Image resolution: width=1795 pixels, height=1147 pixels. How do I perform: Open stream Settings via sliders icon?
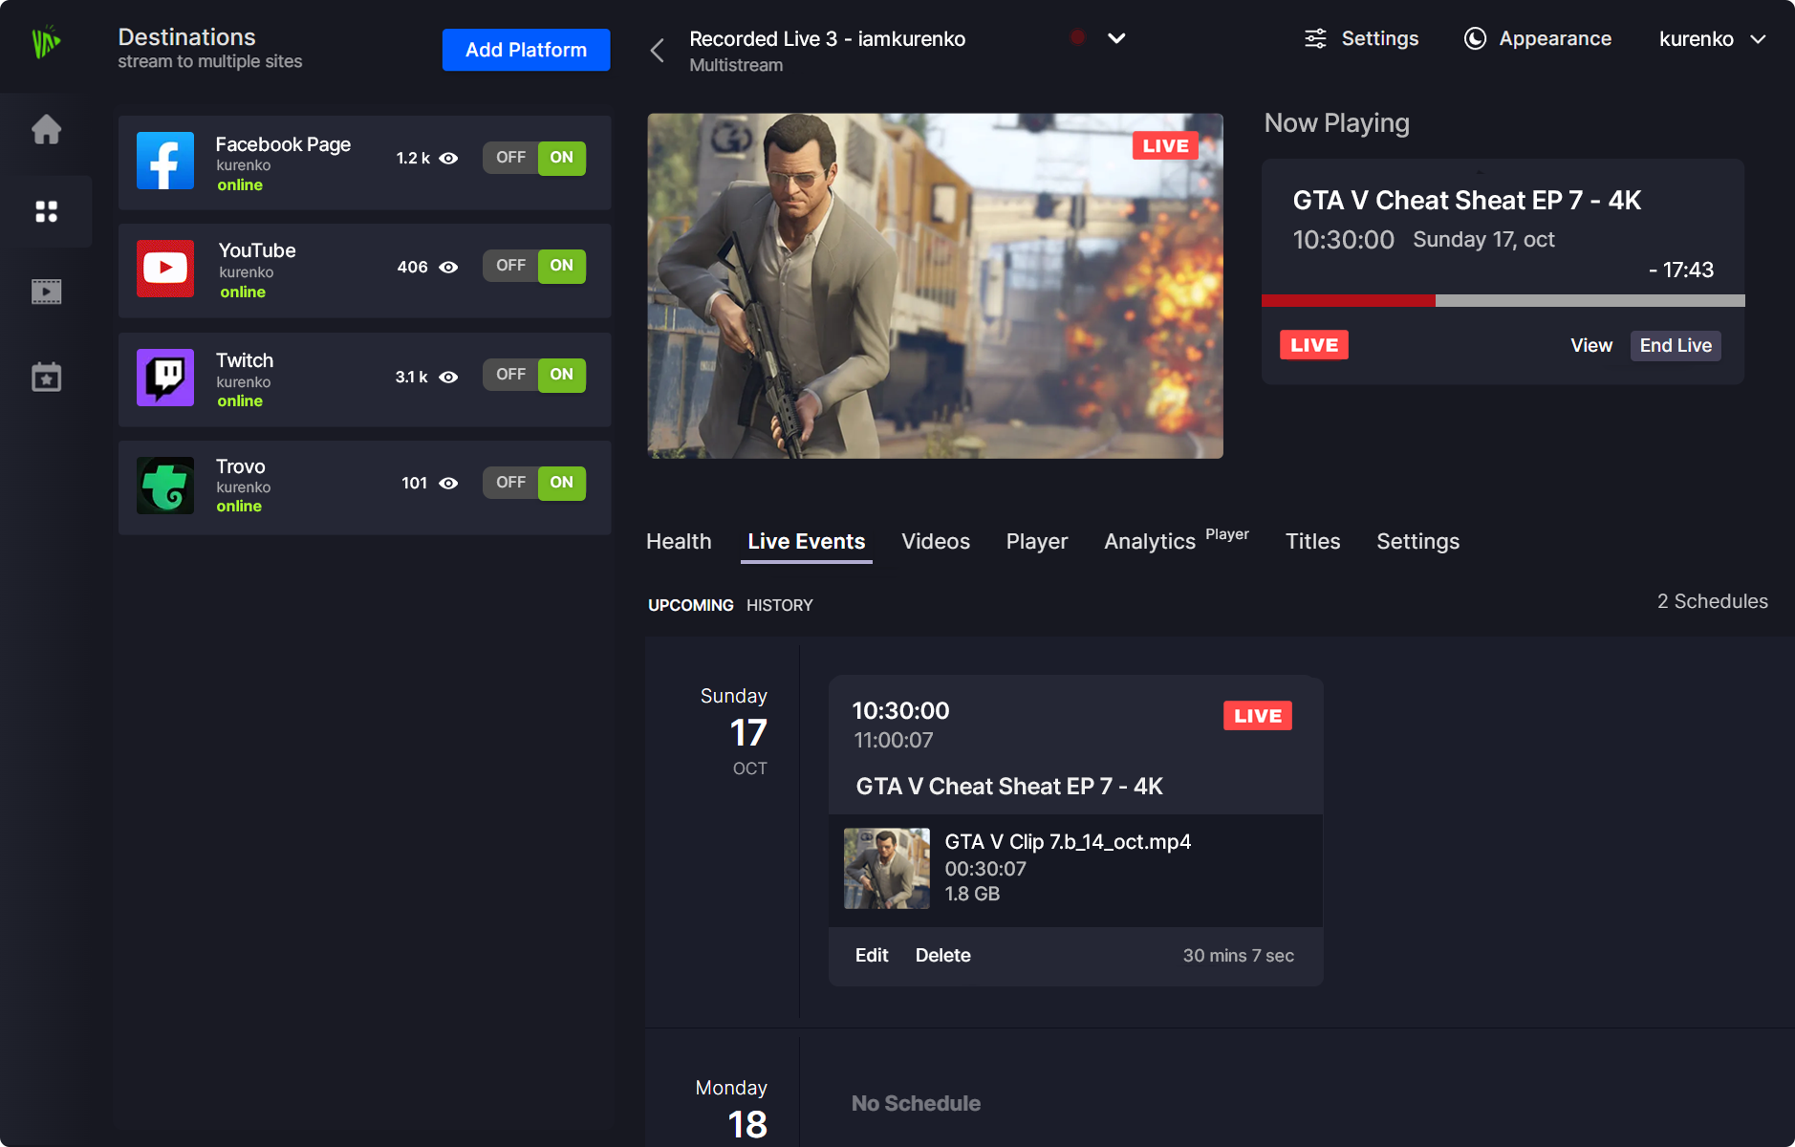[x=1361, y=38]
